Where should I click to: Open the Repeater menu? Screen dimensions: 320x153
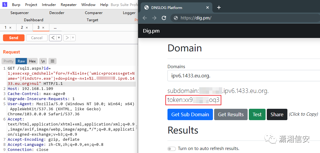pos(68,5)
